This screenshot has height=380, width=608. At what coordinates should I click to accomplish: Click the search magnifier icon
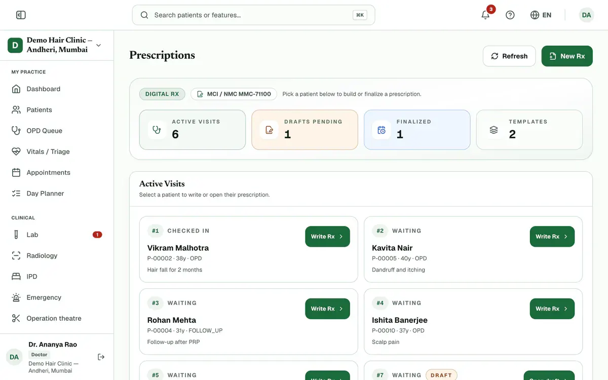click(144, 15)
